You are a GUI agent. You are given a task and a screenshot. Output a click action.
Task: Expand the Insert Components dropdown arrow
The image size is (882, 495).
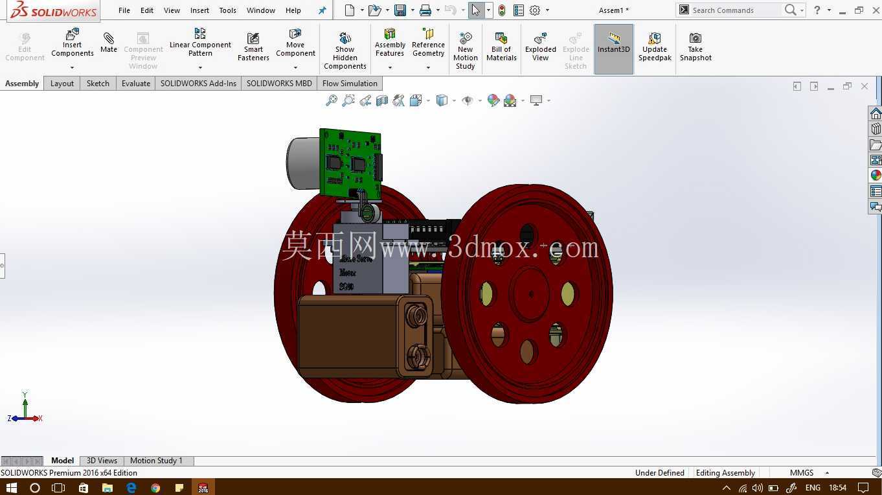[72, 67]
